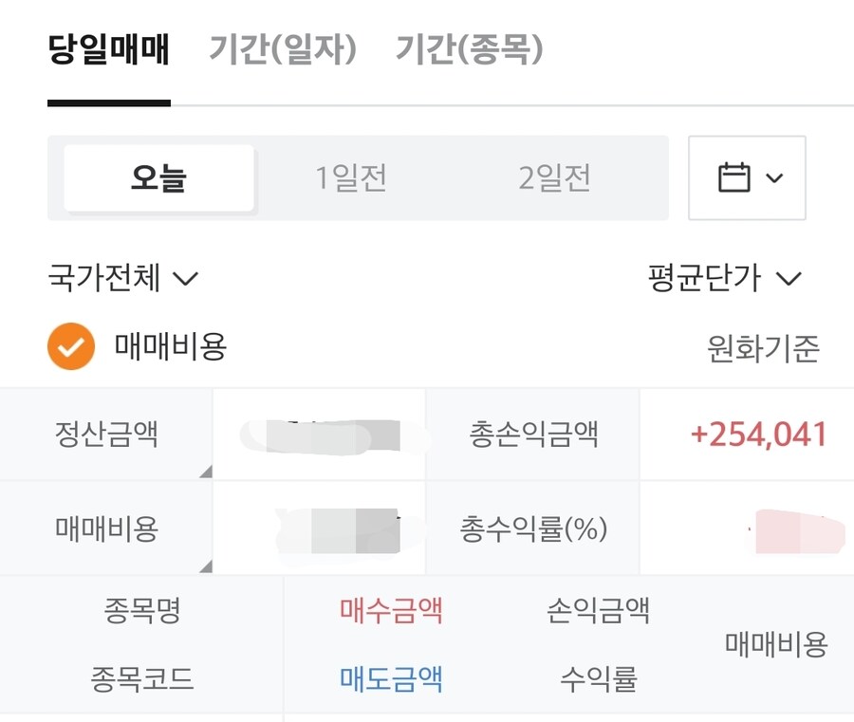Click the 매도금액 column header
The image size is (854, 722).
click(x=391, y=679)
